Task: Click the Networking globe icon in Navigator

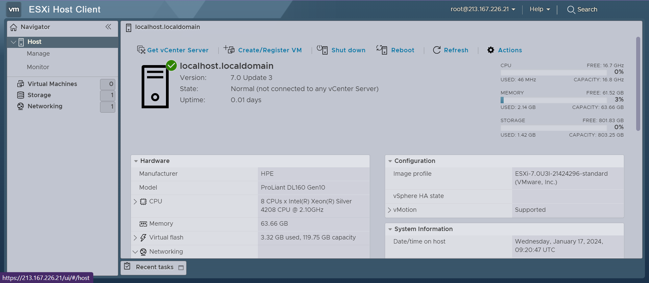Action: click(x=21, y=106)
